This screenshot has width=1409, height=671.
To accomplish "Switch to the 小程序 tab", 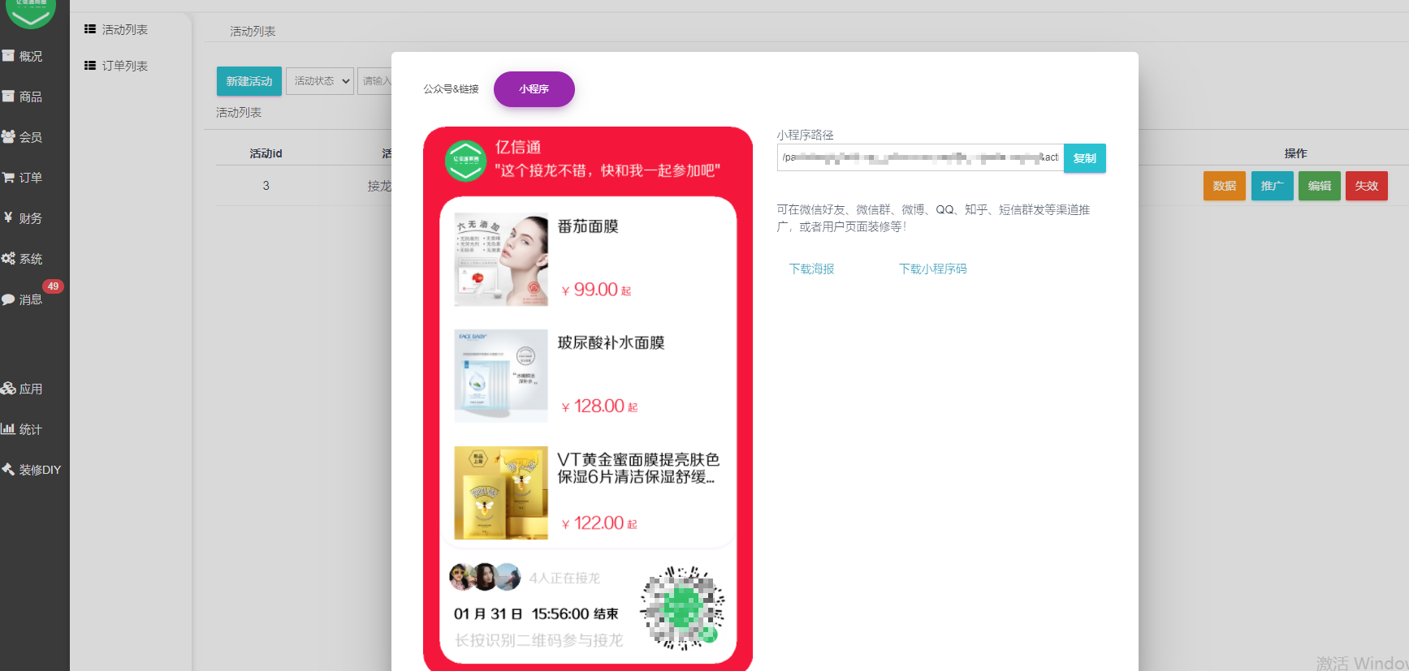I will pos(534,89).
